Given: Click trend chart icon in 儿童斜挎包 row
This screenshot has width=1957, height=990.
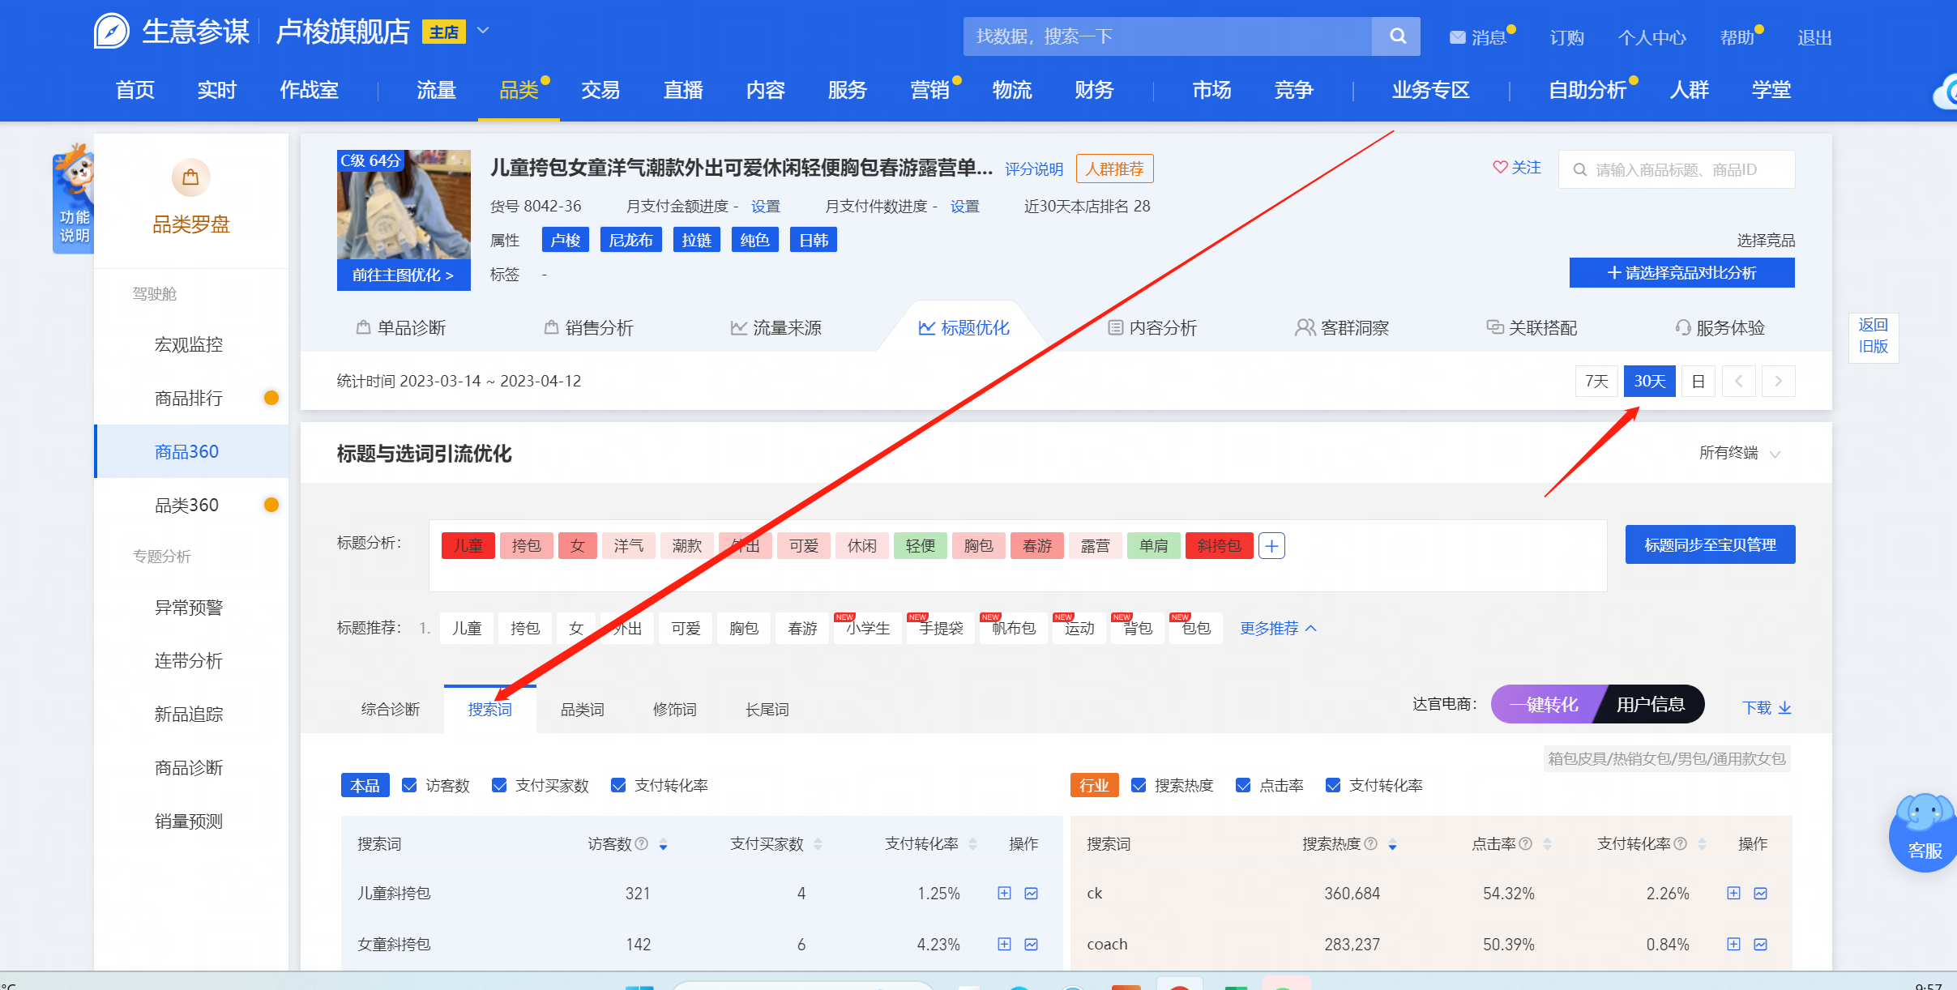Looking at the screenshot, I should coord(1031,894).
